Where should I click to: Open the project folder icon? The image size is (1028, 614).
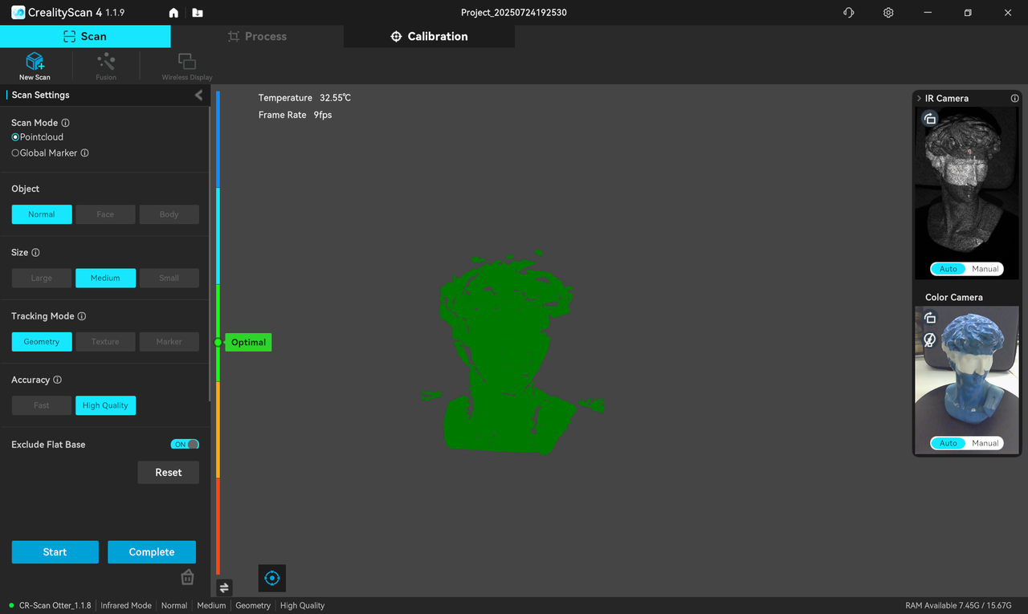(198, 13)
